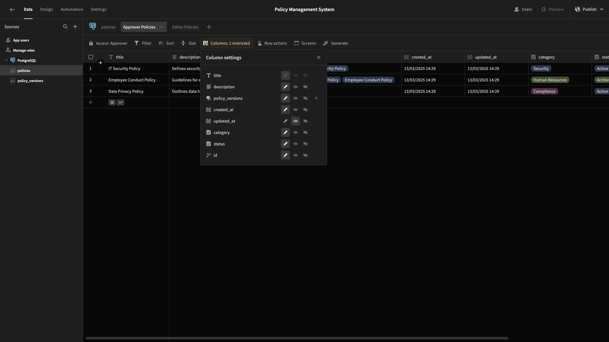
Task: Set id column to editable
Action: pos(285,155)
